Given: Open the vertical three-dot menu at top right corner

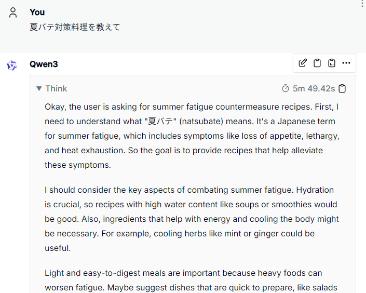Looking at the screenshot, I should point(362,3).
